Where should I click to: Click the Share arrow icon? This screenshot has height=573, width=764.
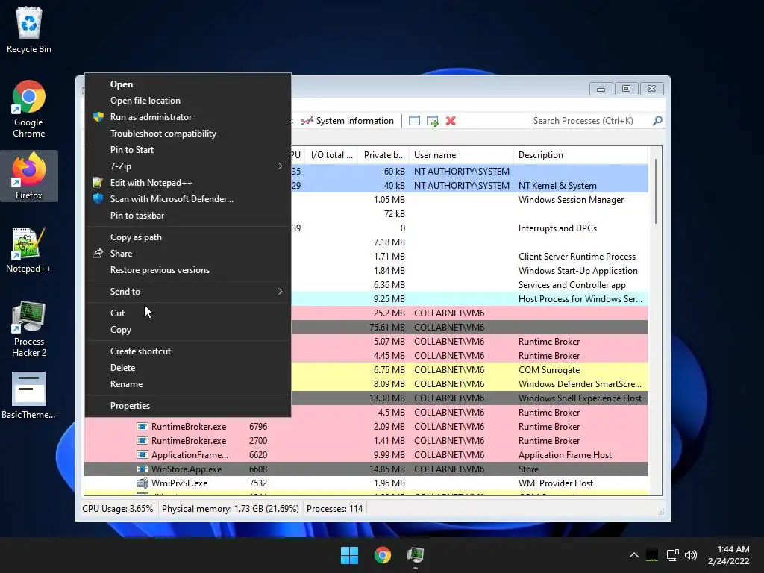point(98,253)
